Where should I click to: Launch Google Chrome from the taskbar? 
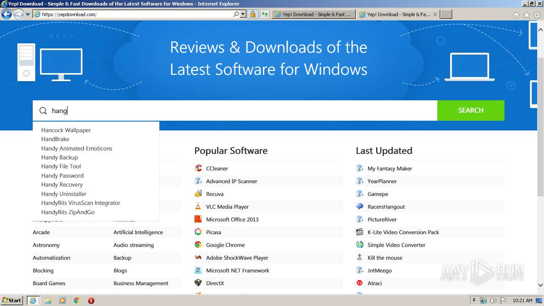tap(76, 300)
